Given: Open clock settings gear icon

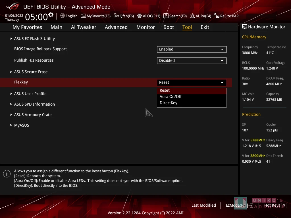Looking at the screenshot, I should pos(51,14).
